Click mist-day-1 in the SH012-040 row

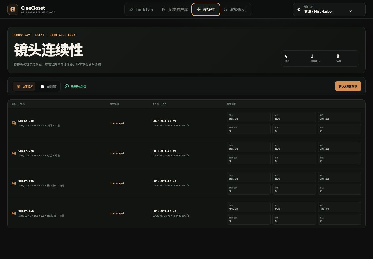(117, 213)
